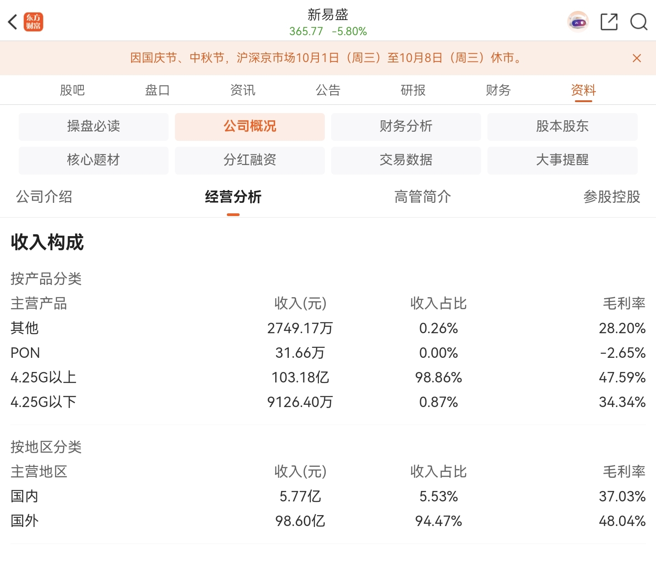656x573 pixels.
Task: Tap the revenue value 103.18亿
Action: click(300, 377)
